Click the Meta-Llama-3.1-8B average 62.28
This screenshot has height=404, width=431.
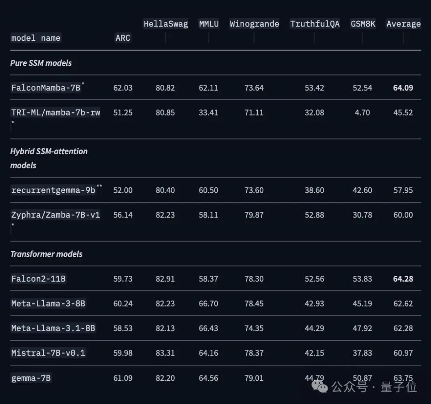tap(403, 328)
